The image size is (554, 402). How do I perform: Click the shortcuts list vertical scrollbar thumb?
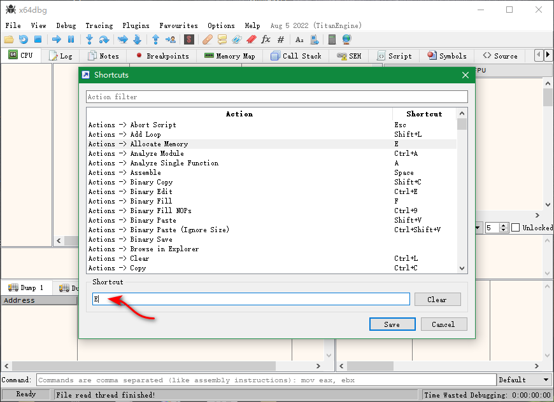462,125
